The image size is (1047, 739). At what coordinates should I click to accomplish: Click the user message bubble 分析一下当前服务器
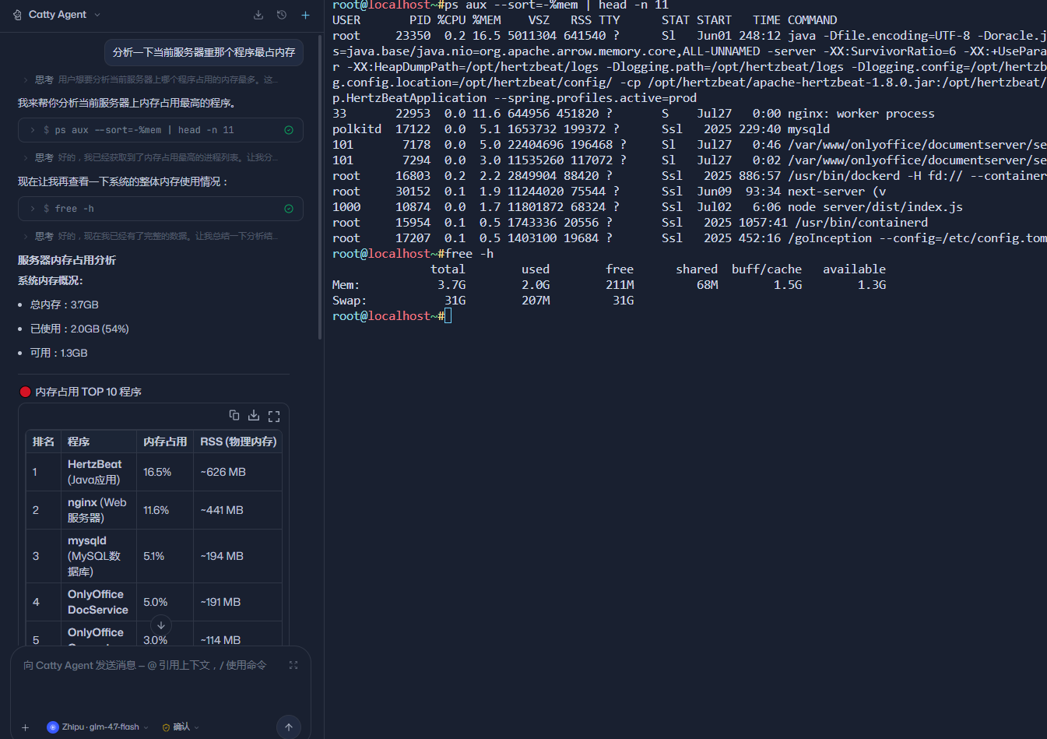[x=204, y=52]
